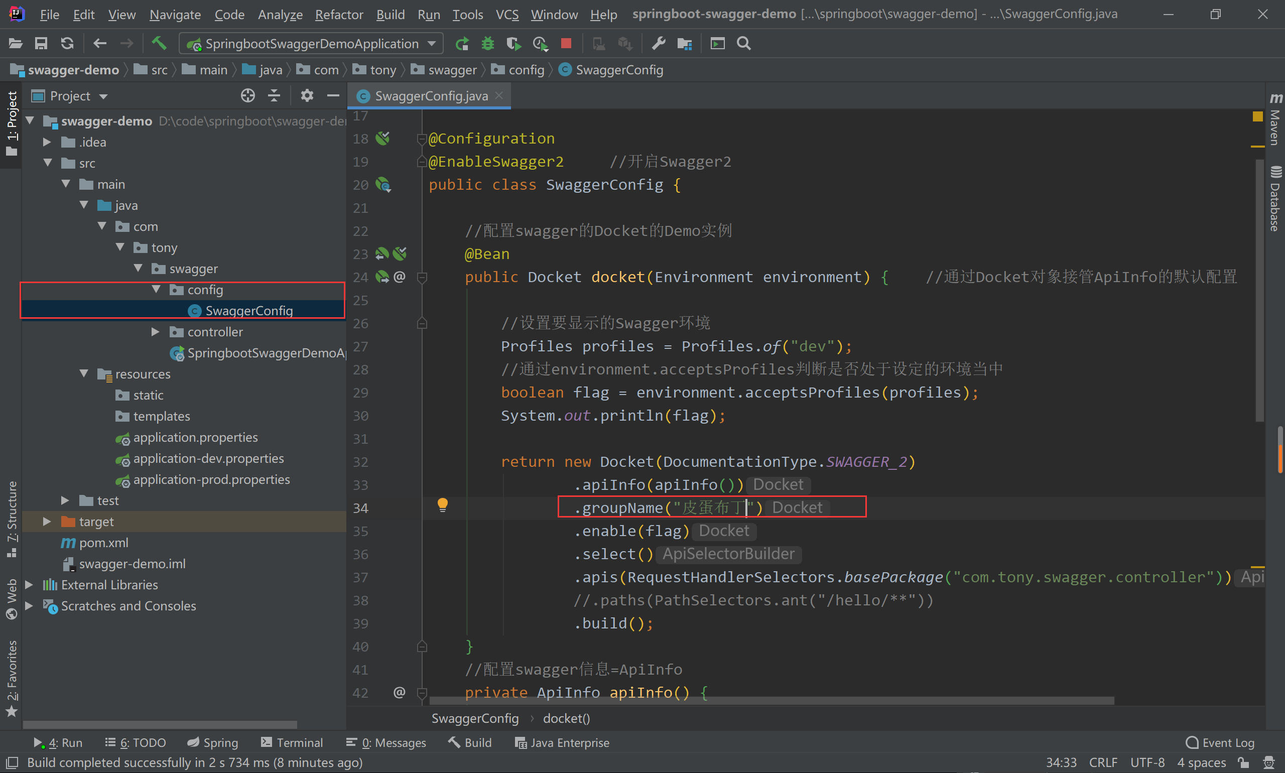Navigate back with the left arrow
This screenshot has height=773, width=1285.
pyautogui.click(x=99, y=43)
